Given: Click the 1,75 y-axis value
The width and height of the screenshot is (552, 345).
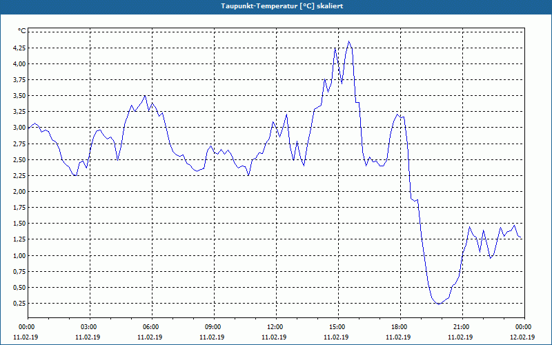Looking at the screenshot, I should tap(19, 208).
